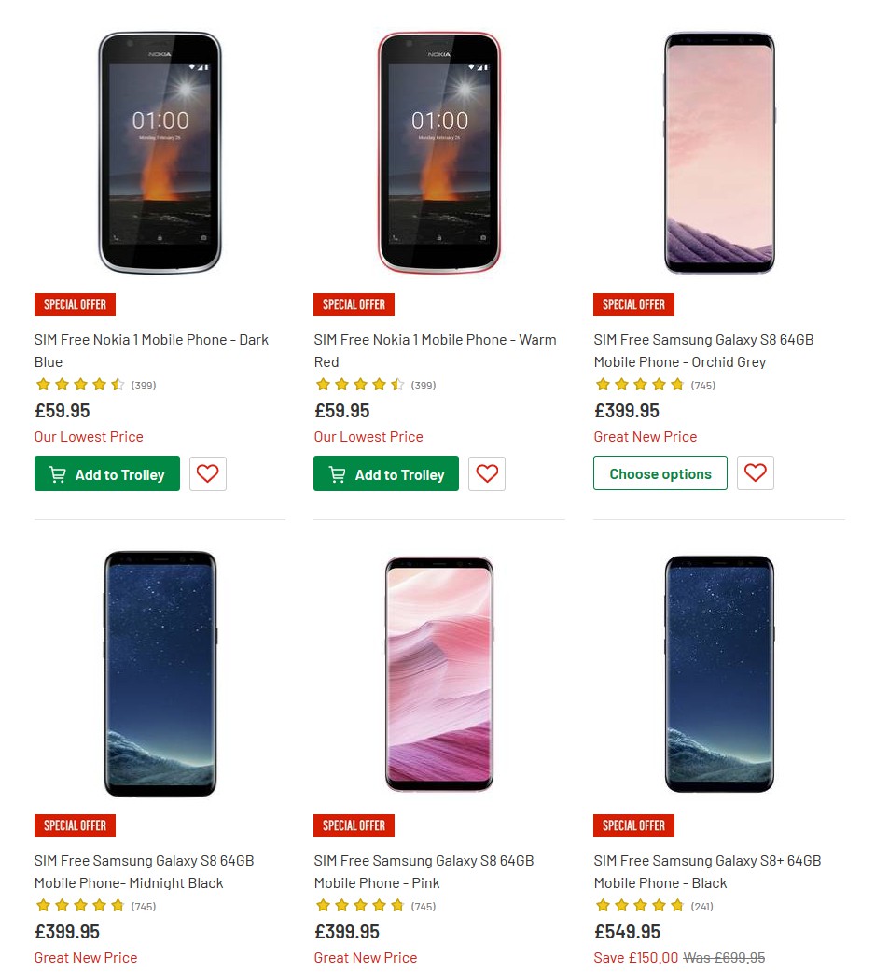
Task: Open the SPECIAL OFFER label on Galaxy S8 Pink
Action: coord(354,825)
